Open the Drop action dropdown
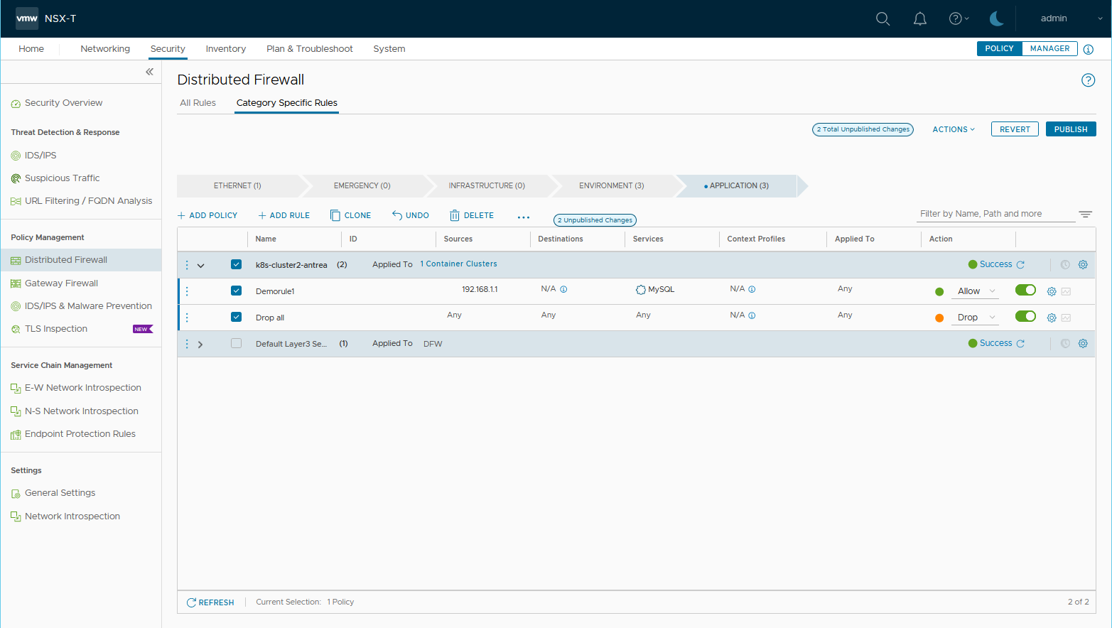Screen dimensions: 1112x628 click(x=976, y=318)
